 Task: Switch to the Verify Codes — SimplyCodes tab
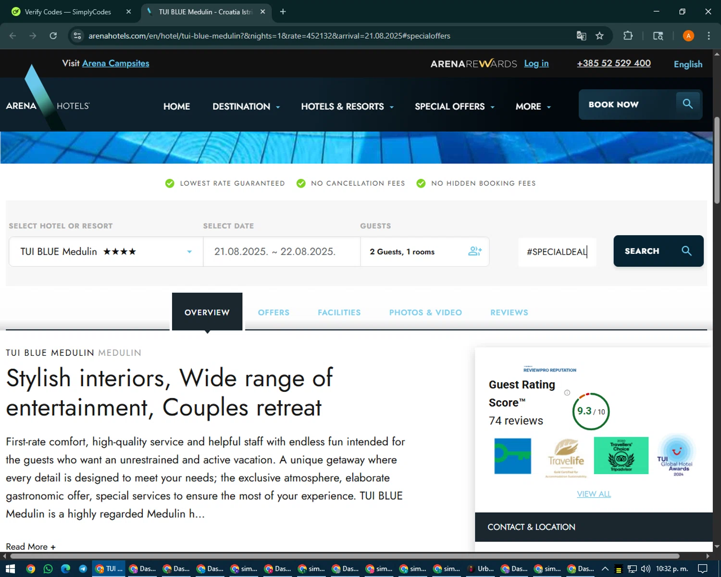point(68,12)
